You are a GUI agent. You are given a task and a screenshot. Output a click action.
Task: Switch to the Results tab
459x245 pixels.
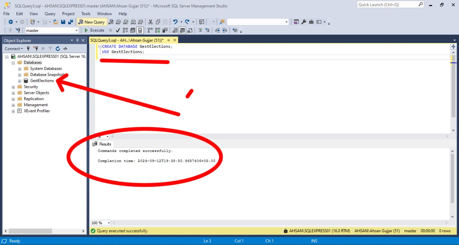click(102, 144)
